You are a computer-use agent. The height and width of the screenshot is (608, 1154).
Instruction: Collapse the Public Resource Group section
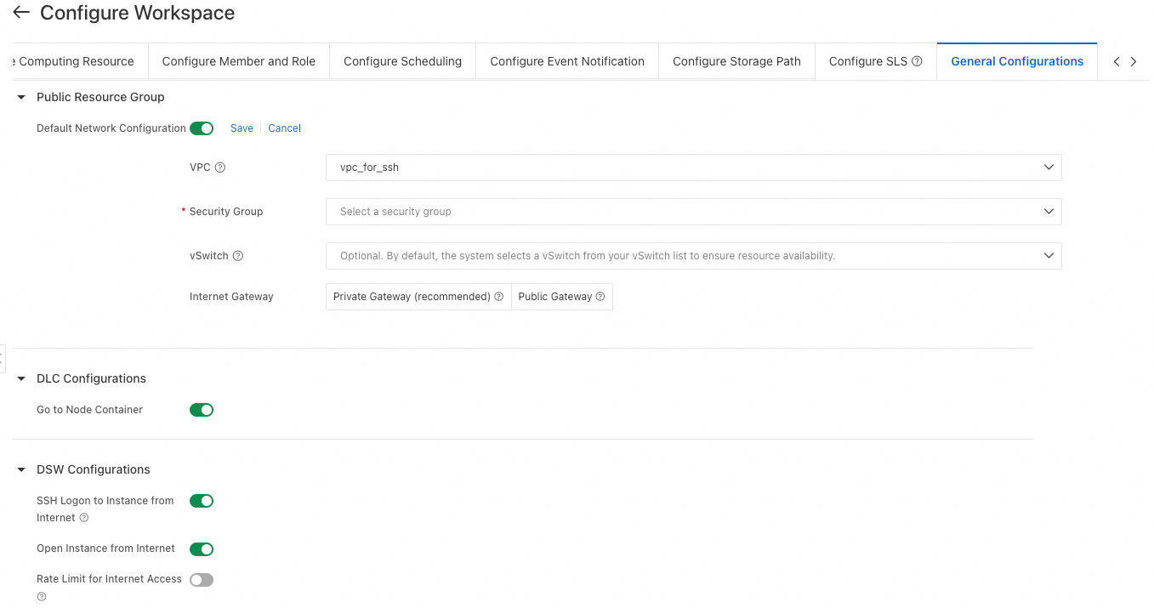pos(22,98)
